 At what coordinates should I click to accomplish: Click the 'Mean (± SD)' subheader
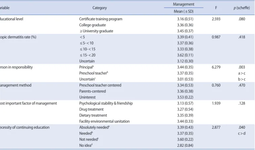(183, 11)
